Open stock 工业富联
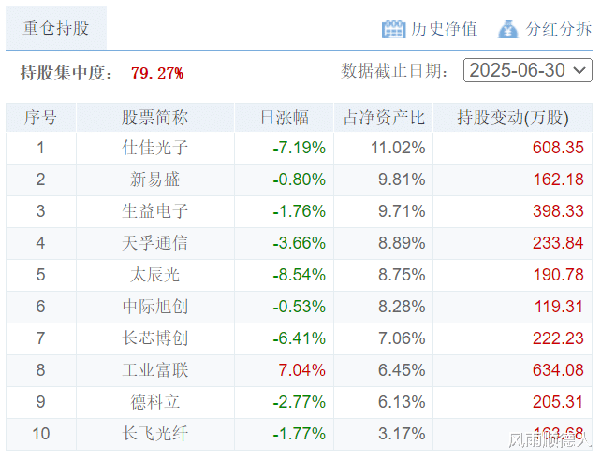Screen dimensions: 601x460 155,370
